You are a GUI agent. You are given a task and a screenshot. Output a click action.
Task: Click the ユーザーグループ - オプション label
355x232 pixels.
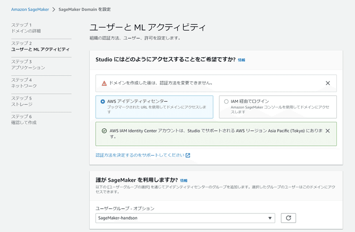[x=125, y=208]
